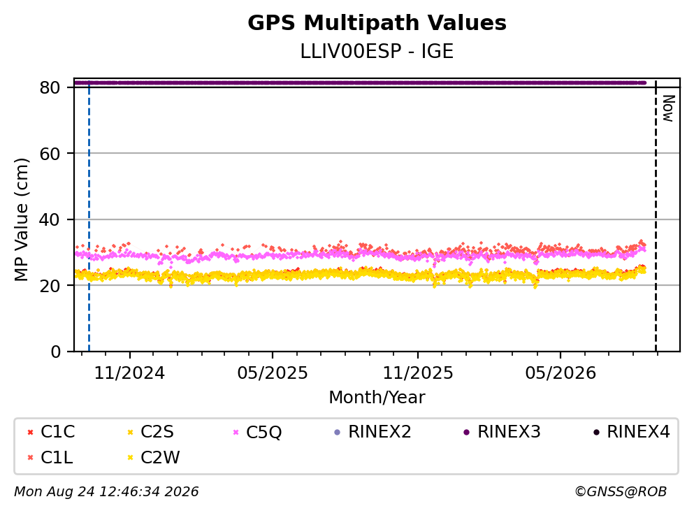Click the GPS Multipath Values title
Image resolution: width=694 pixels, height=513 pixels.
coord(377,23)
